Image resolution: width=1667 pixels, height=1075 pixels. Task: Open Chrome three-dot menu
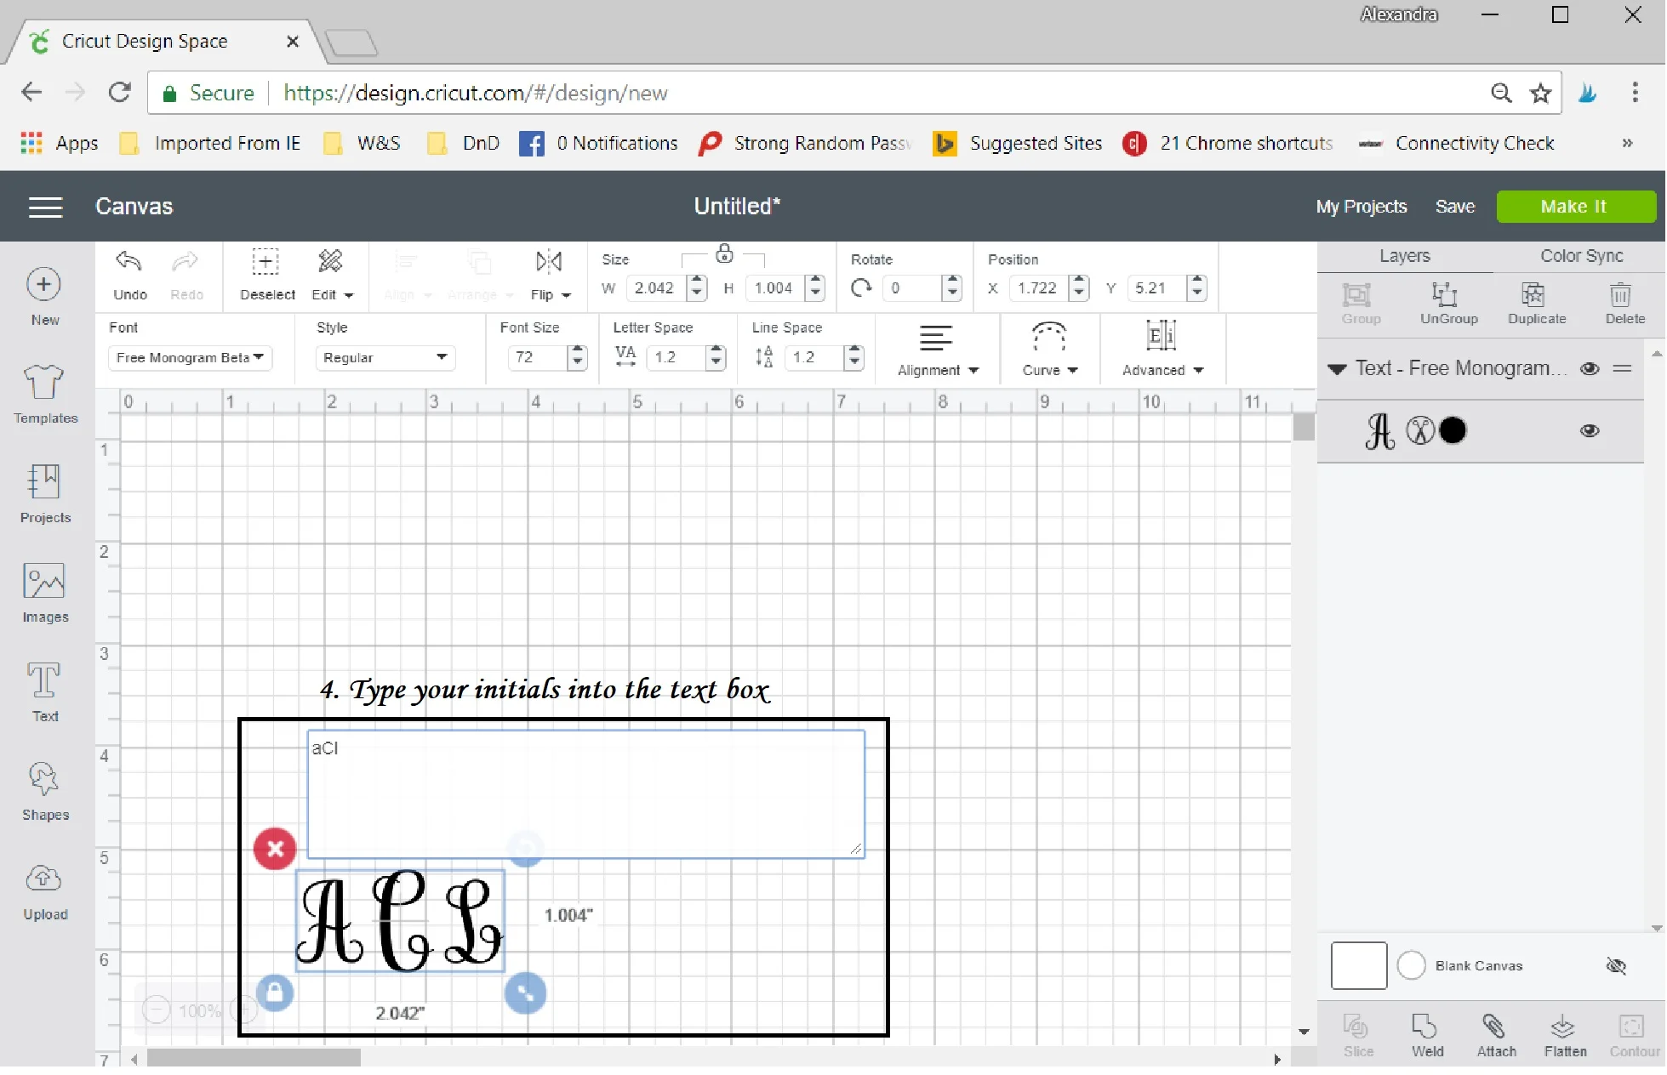[x=1635, y=93]
